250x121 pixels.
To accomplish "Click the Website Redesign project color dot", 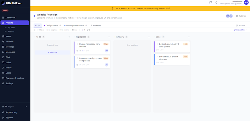I will 34,16.
